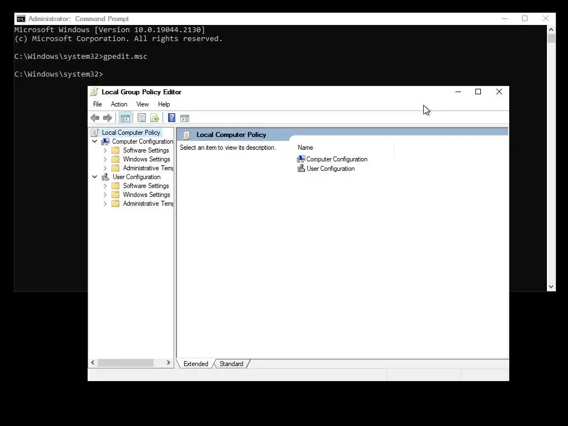Toggle Show/Hide Console Tree toolbar icon
The height and width of the screenshot is (426, 568).
tap(125, 118)
